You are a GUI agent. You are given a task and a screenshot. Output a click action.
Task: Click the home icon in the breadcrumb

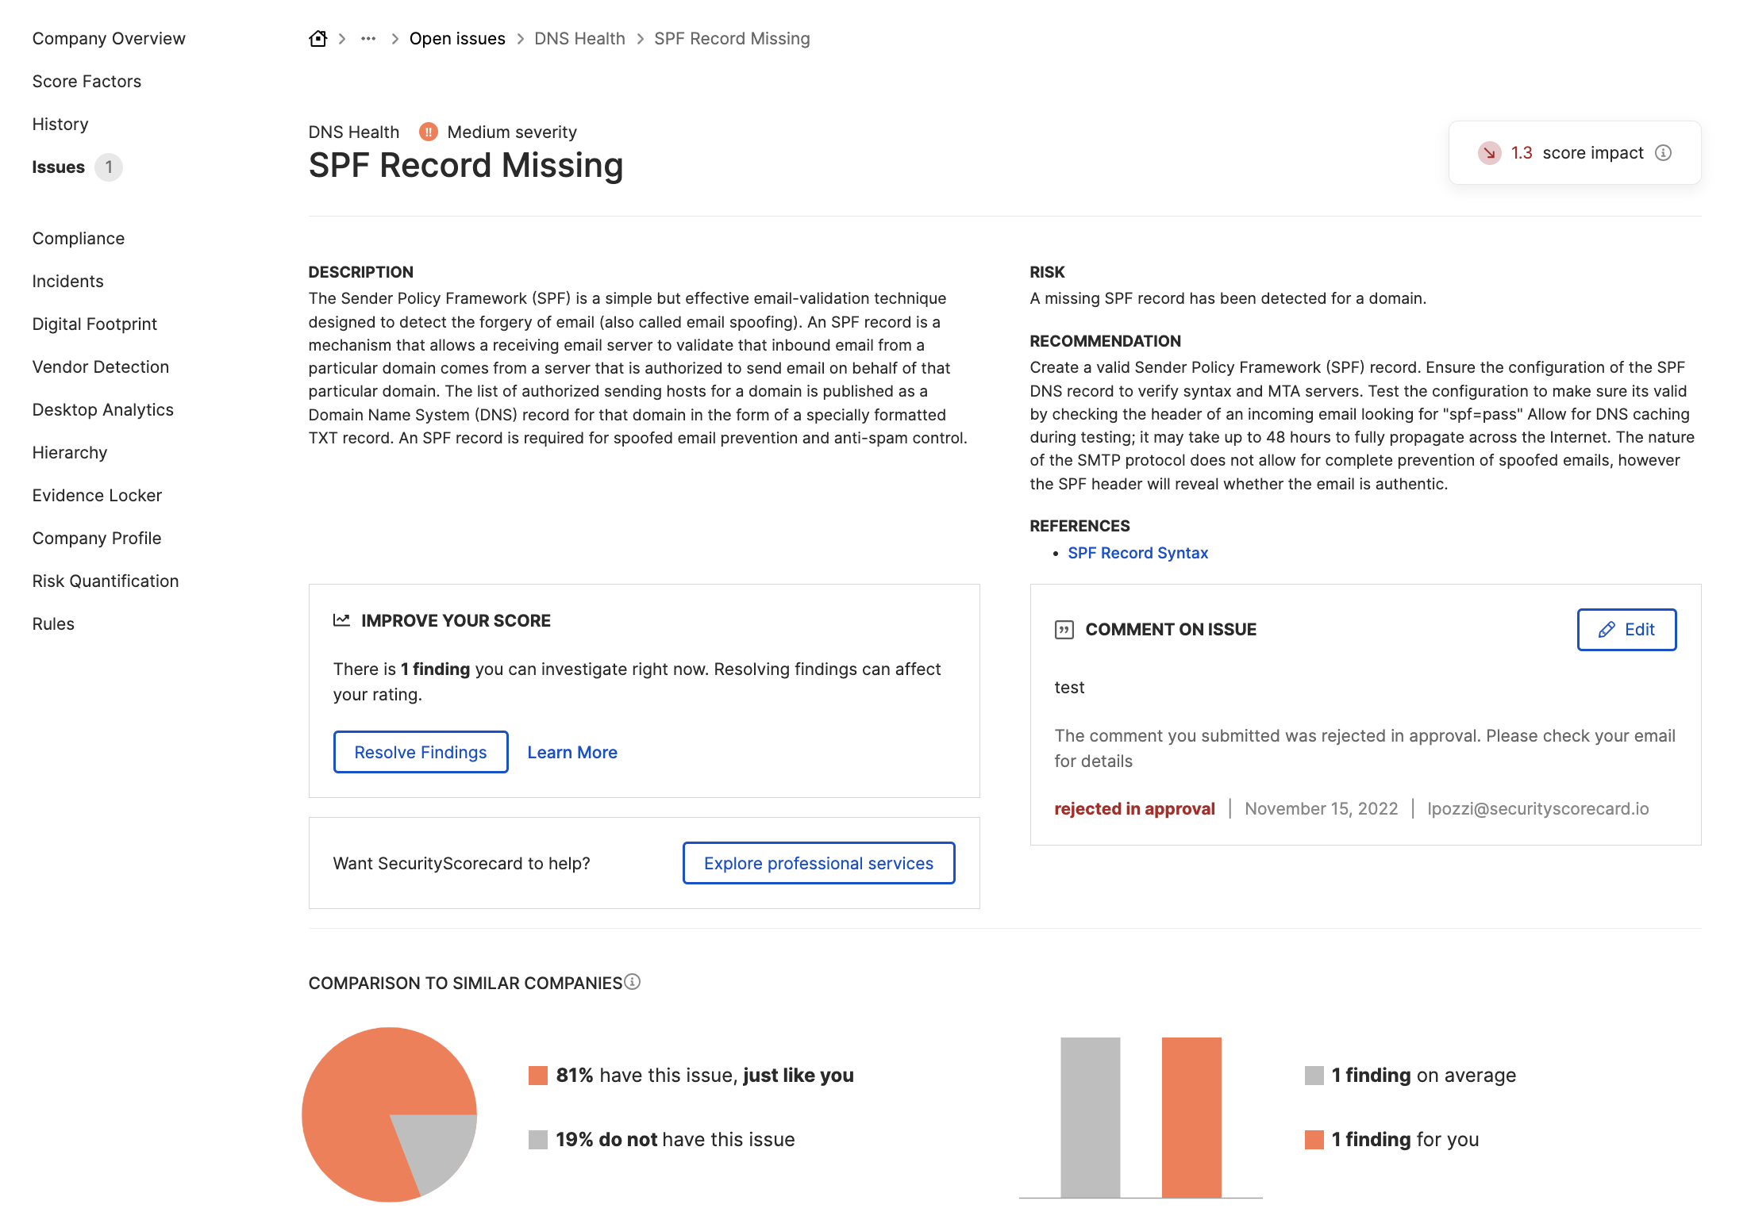click(317, 37)
